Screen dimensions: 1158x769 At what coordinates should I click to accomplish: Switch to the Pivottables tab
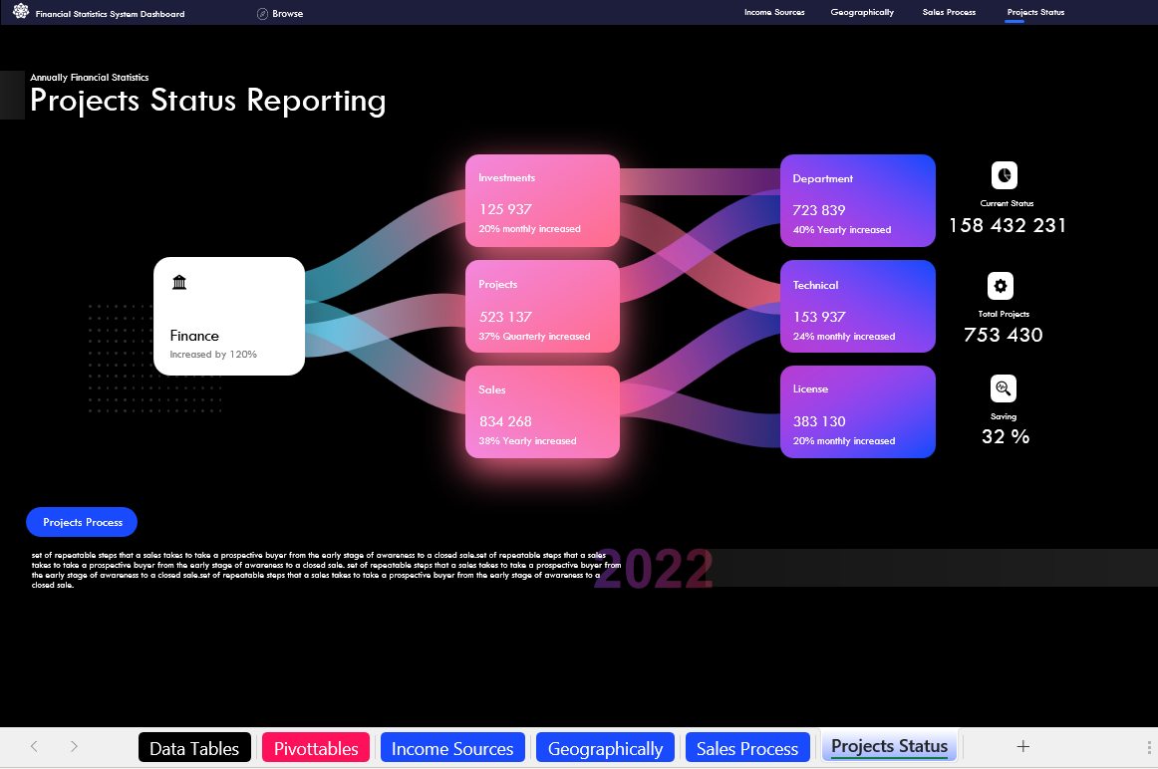click(315, 746)
